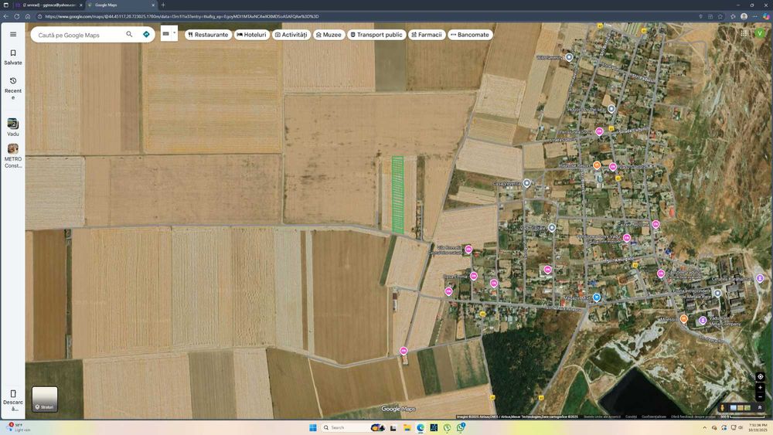
Task: Open the Recente history panel
Action: pos(13,88)
